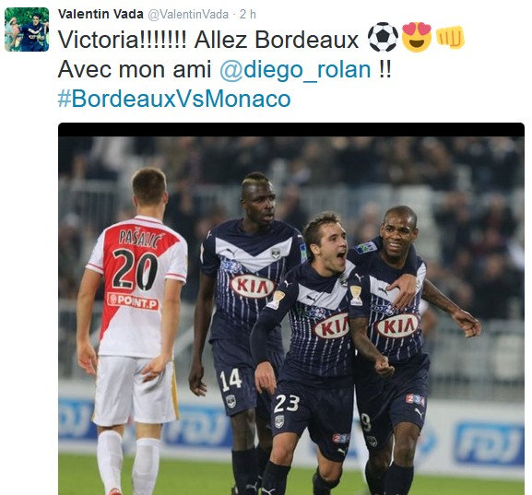Open the 2 h tweet timestamp
Viewport: 532px width, 495px height.
pos(248,14)
